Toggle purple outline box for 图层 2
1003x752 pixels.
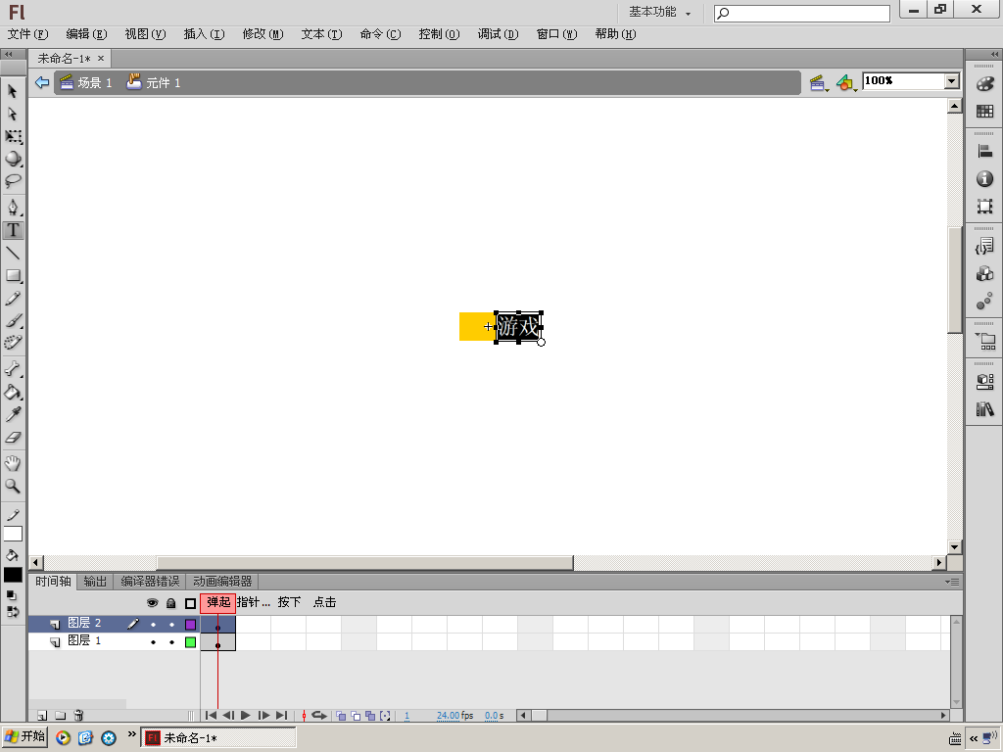(191, 624)
